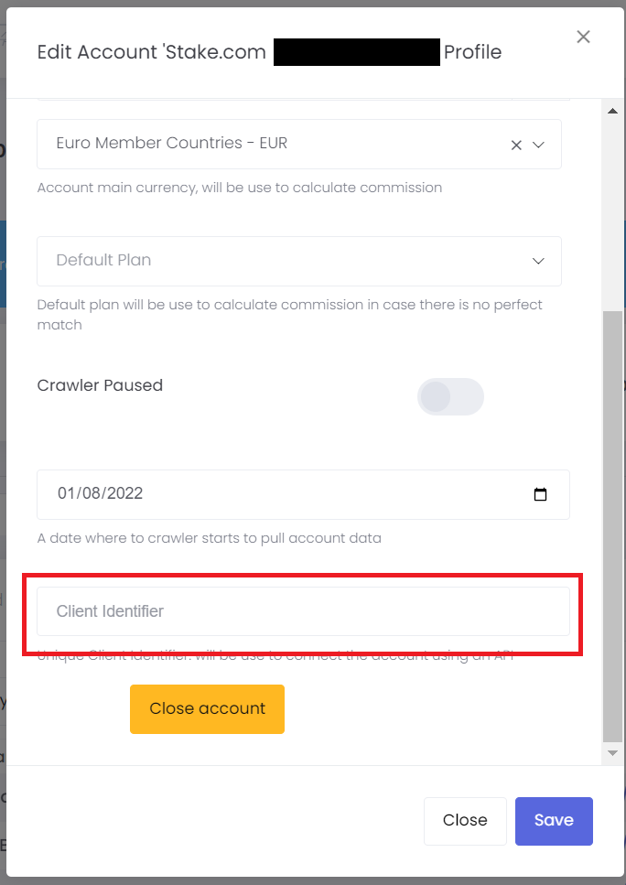Open the calendar picker icon in the date field
626x885 pixels.
[x=540, y=494]
